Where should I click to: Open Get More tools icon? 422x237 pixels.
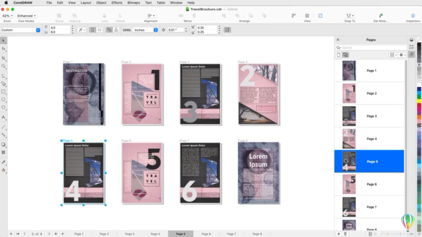pyautogui.click(x=381, y=16)
